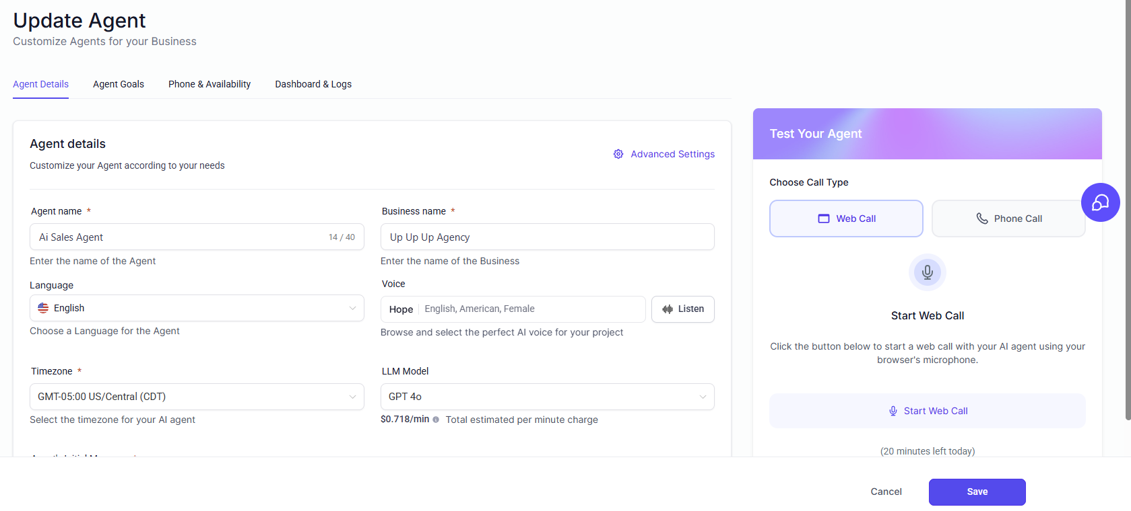Open the Advanced Settings link

pos(664,154)
